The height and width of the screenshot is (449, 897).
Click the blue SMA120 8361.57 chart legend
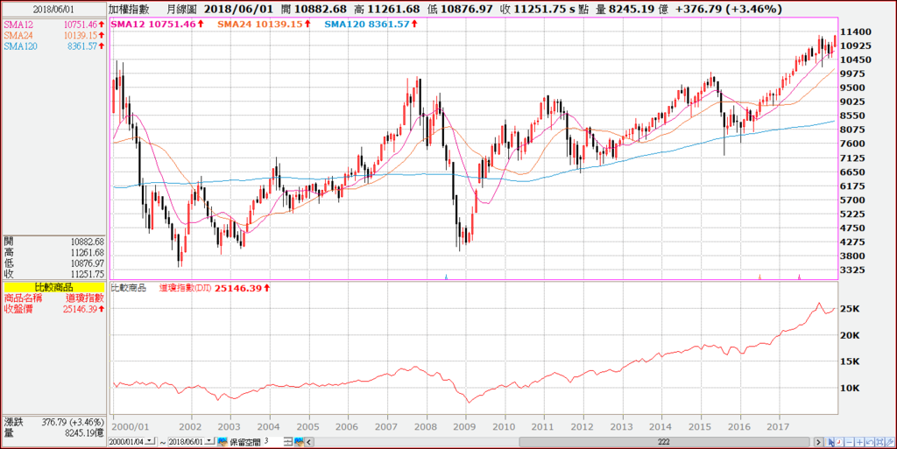(x=371, y=24)
